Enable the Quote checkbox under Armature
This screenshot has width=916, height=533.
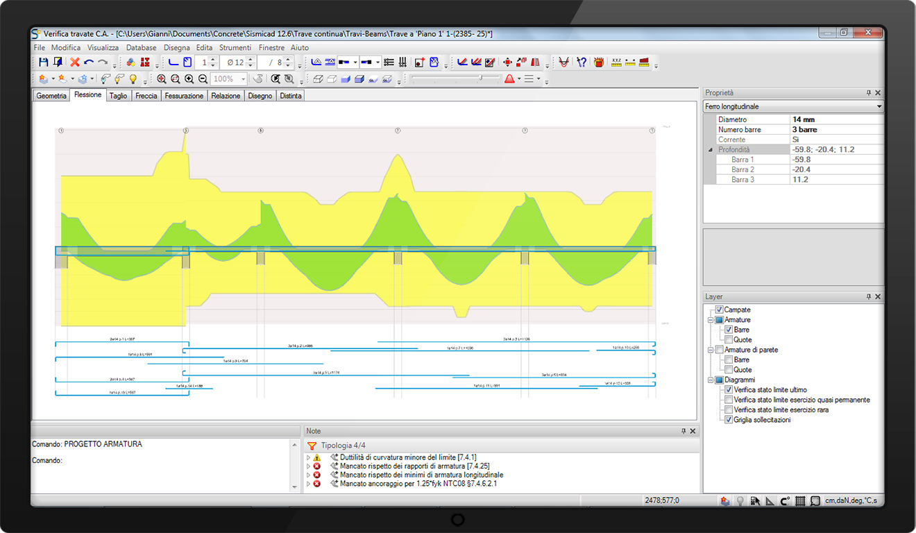point(728,340)
